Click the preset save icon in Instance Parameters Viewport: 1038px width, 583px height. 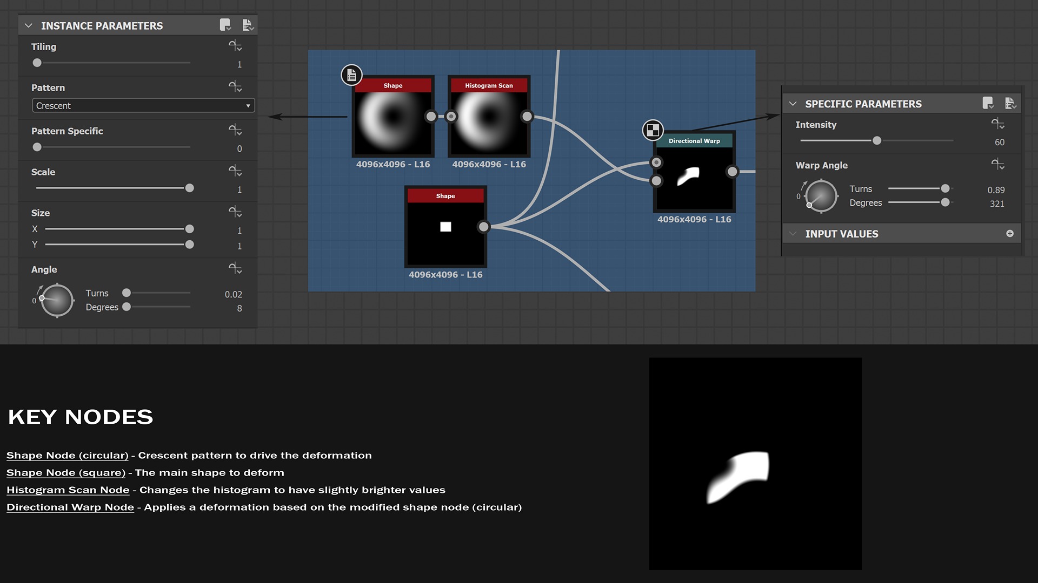pyautogui.click(x=225, y=25)
